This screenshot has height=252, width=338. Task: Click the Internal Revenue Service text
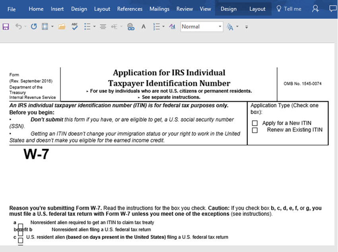click(33, 97)
